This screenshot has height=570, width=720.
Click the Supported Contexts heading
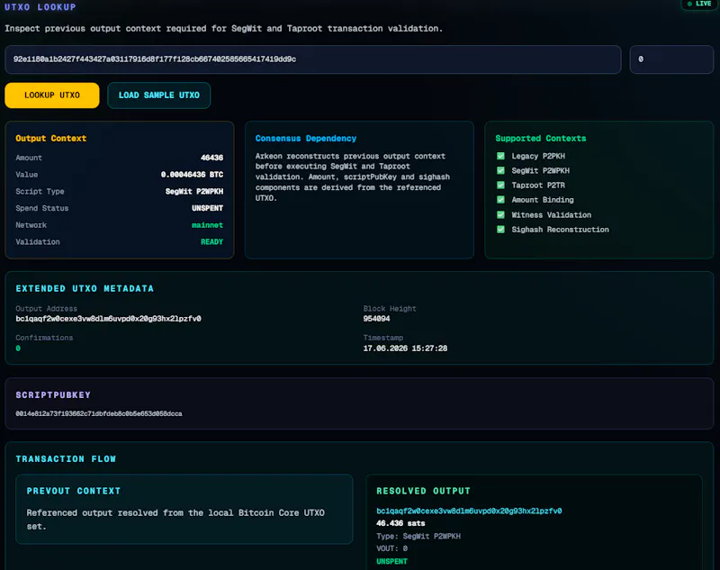click(x=541, y=139)
